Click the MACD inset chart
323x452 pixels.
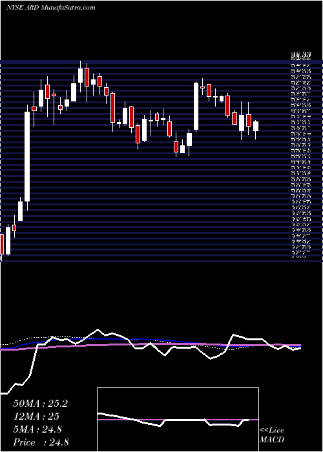tap(178, 420)
